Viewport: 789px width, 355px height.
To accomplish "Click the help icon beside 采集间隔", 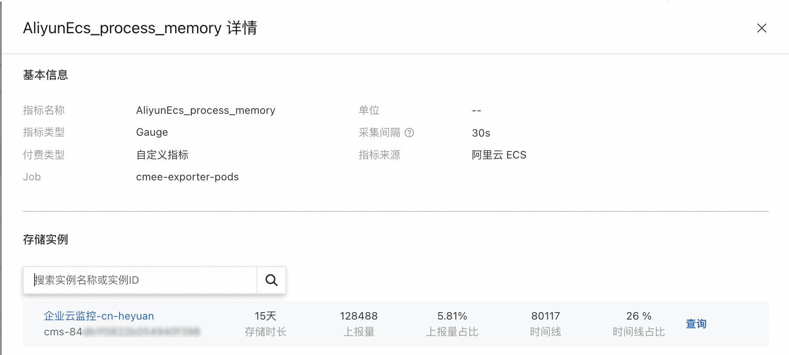I will pyautogui.click(x=409, y=133).
